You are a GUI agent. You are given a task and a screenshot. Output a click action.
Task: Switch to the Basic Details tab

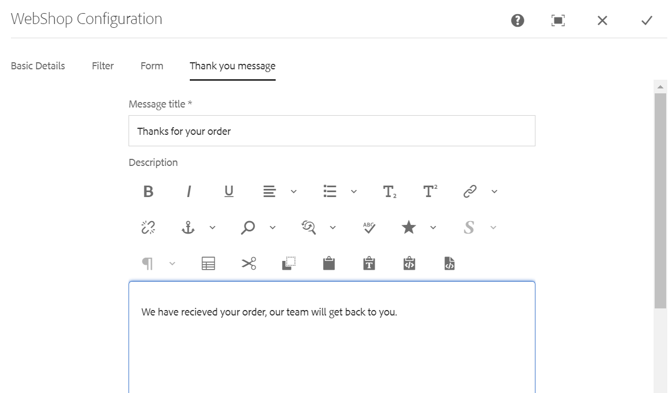point(38,66)
